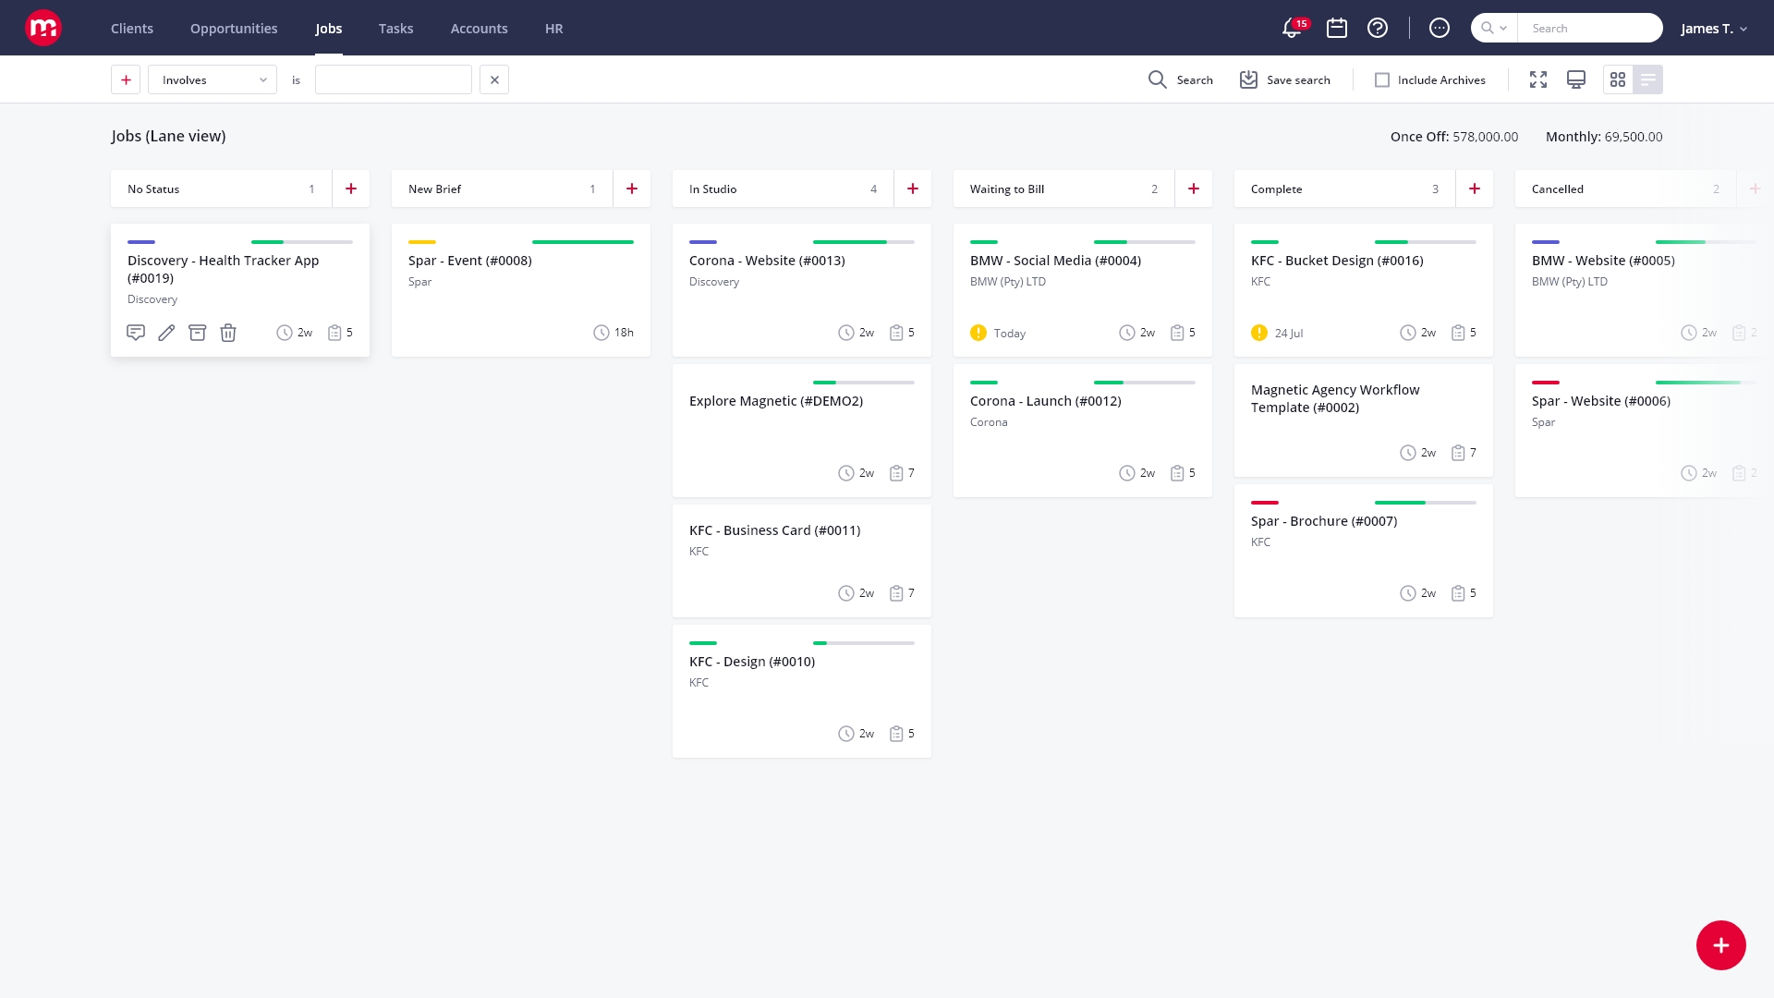Open the Involves filter dropdown
Image resolution: width=1774 pixels, height=998 pixels.
tap(213, 80)
